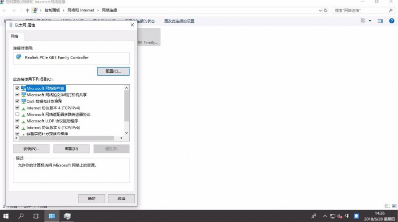Select the Internet 协议版本 4 (TCP/IPv4) row
The width and height of the screenshot is (398, 222).
tap(53, 108)
